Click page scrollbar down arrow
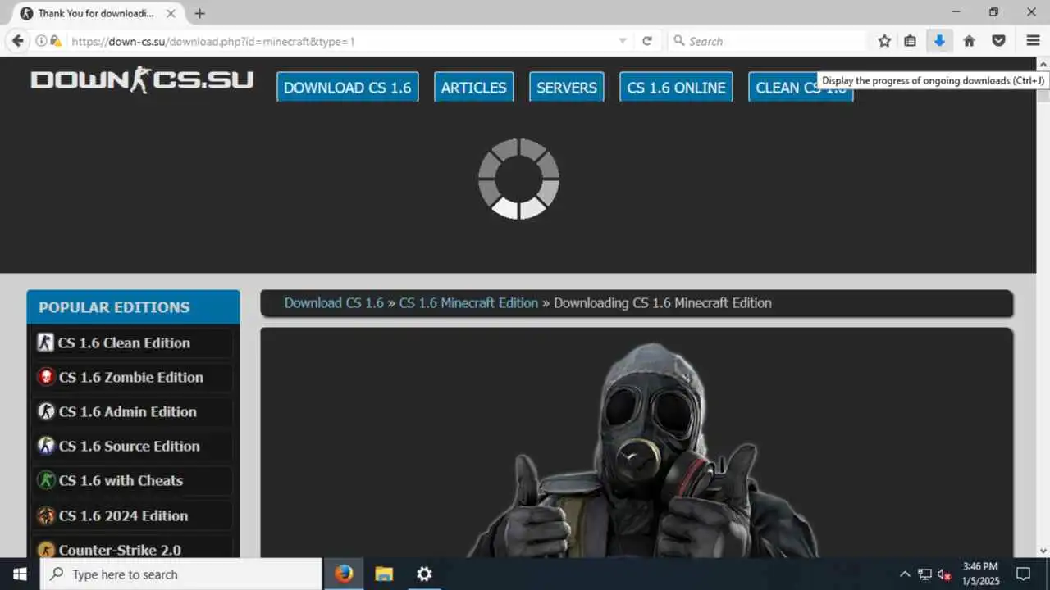 (1043, 551)
